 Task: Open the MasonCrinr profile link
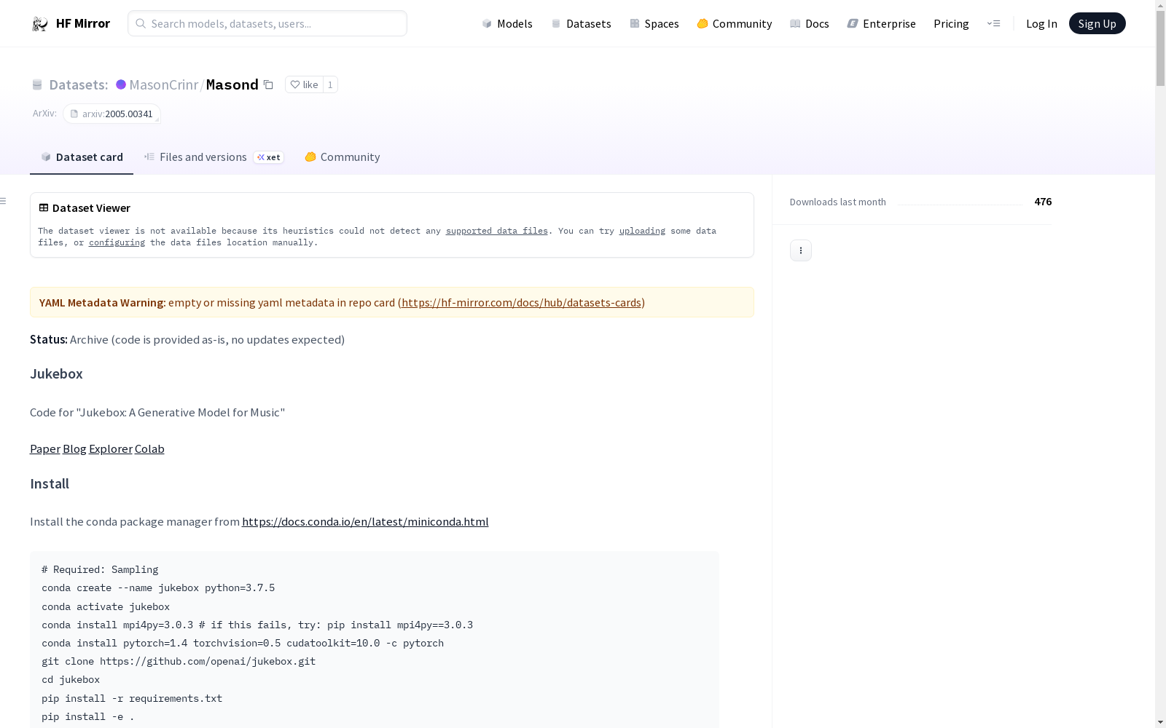coord(164,84)
